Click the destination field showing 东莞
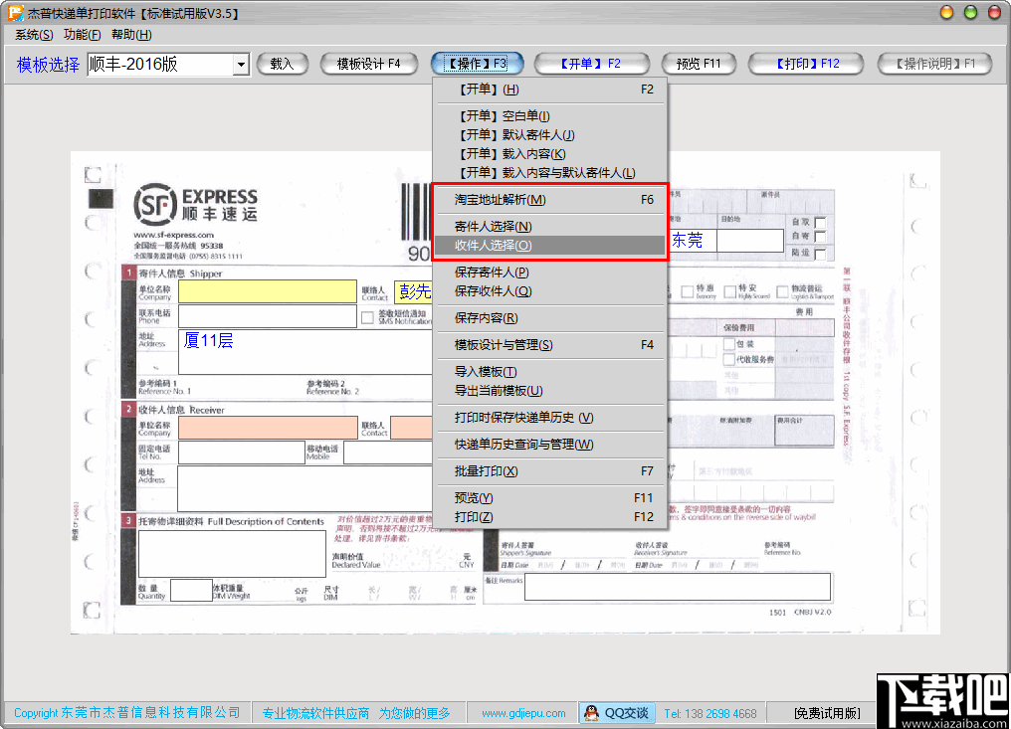 pyautogui.click(x=694, y=241)
